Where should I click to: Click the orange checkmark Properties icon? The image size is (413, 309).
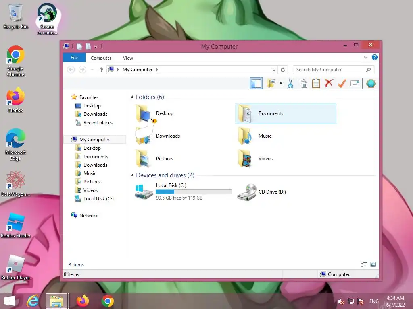[342, 83]
